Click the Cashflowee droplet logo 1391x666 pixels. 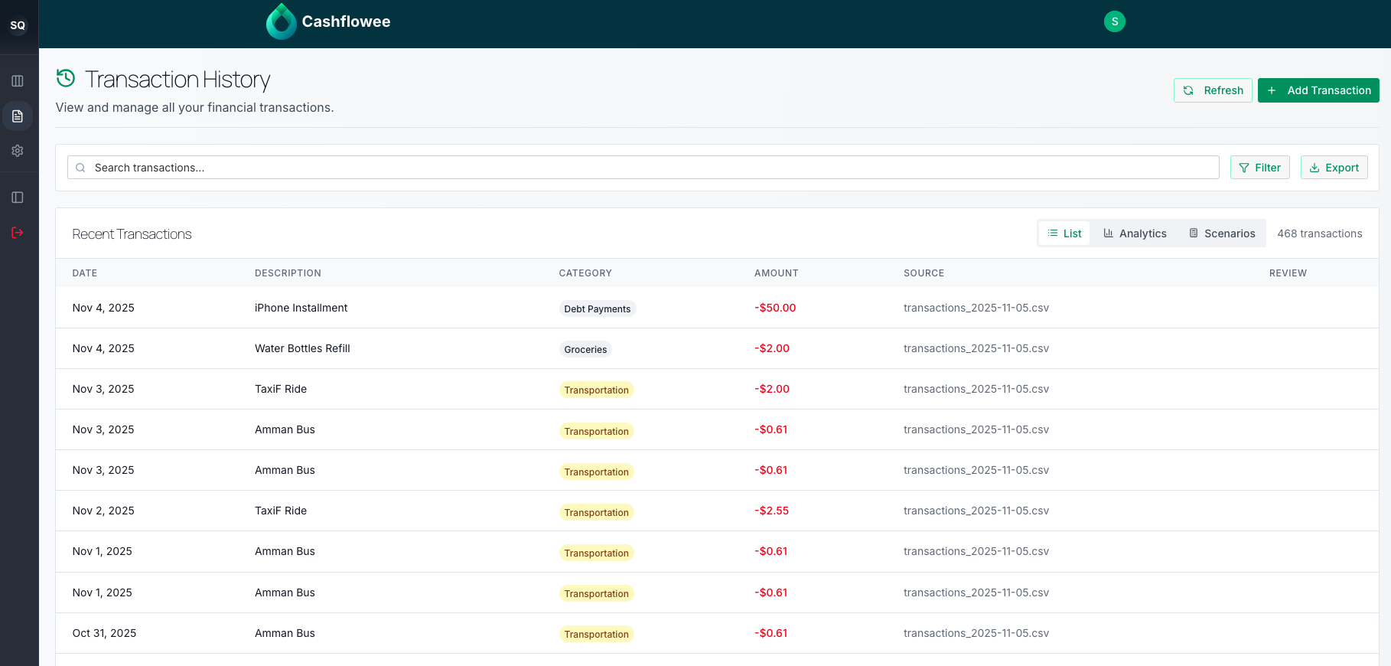281,21
